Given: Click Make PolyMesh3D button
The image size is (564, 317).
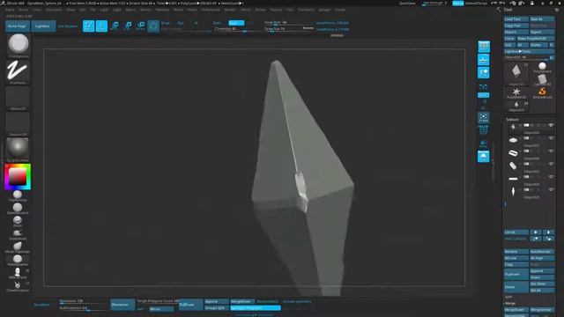Looking at the screenshot, I should pos(535,39).
